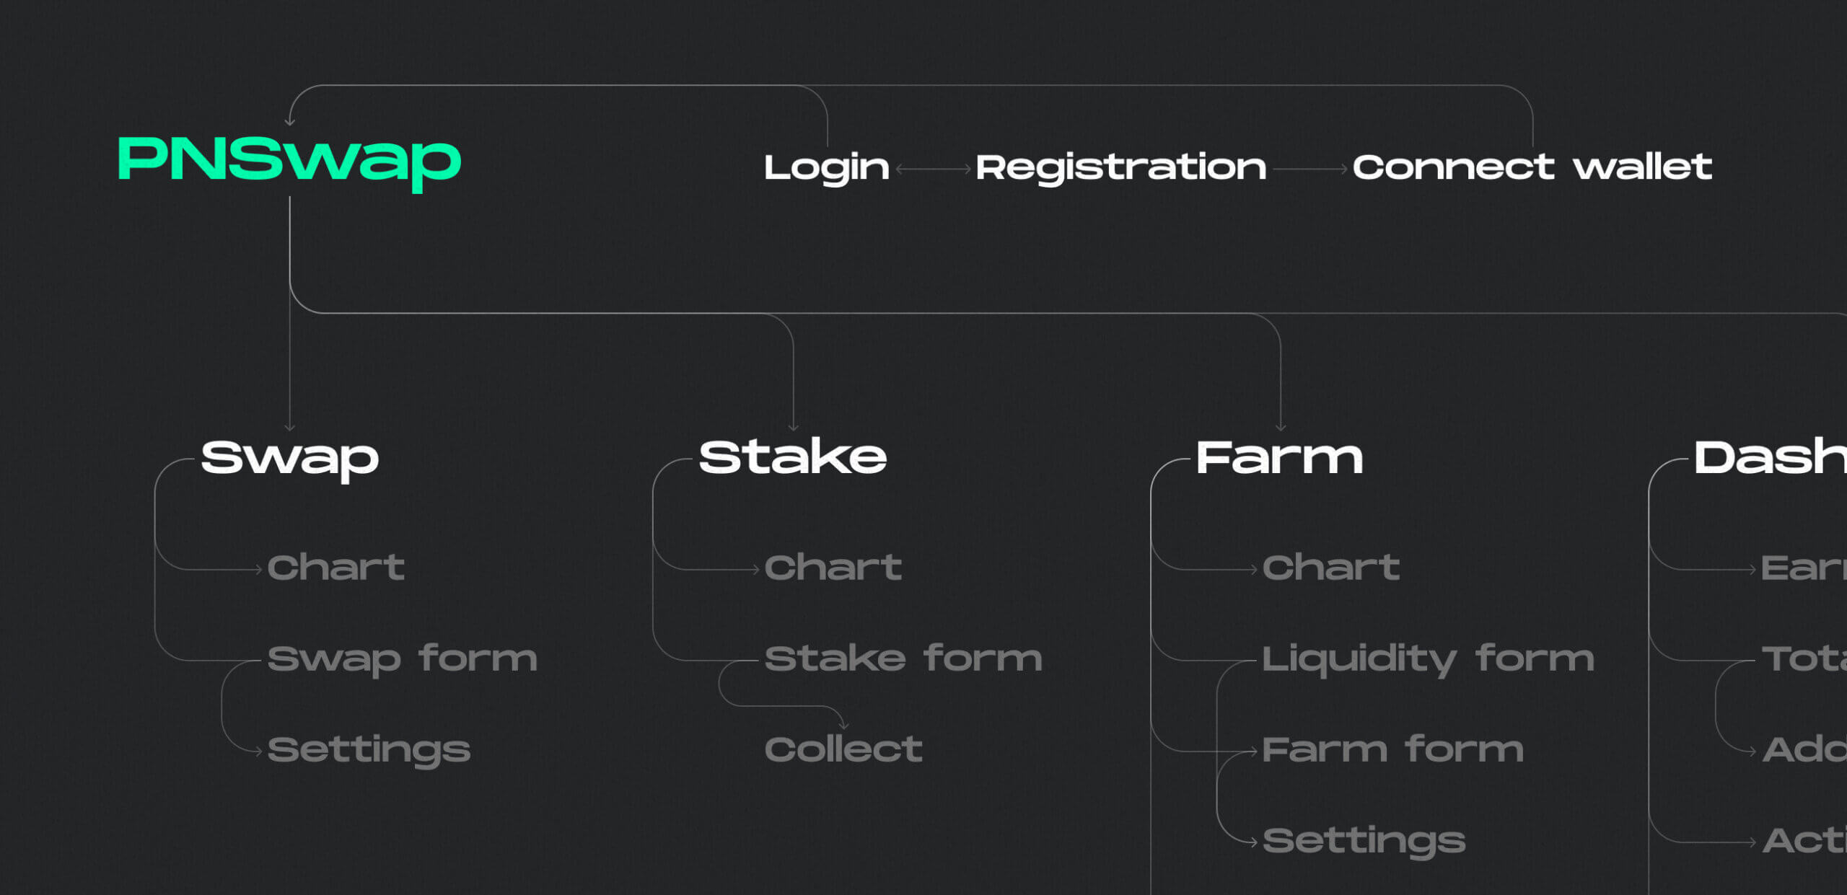Viewport: 1847px width, 895px height.
Task: Click the Farm form item
Action: pyautogui.click(x=1392, y=750)
